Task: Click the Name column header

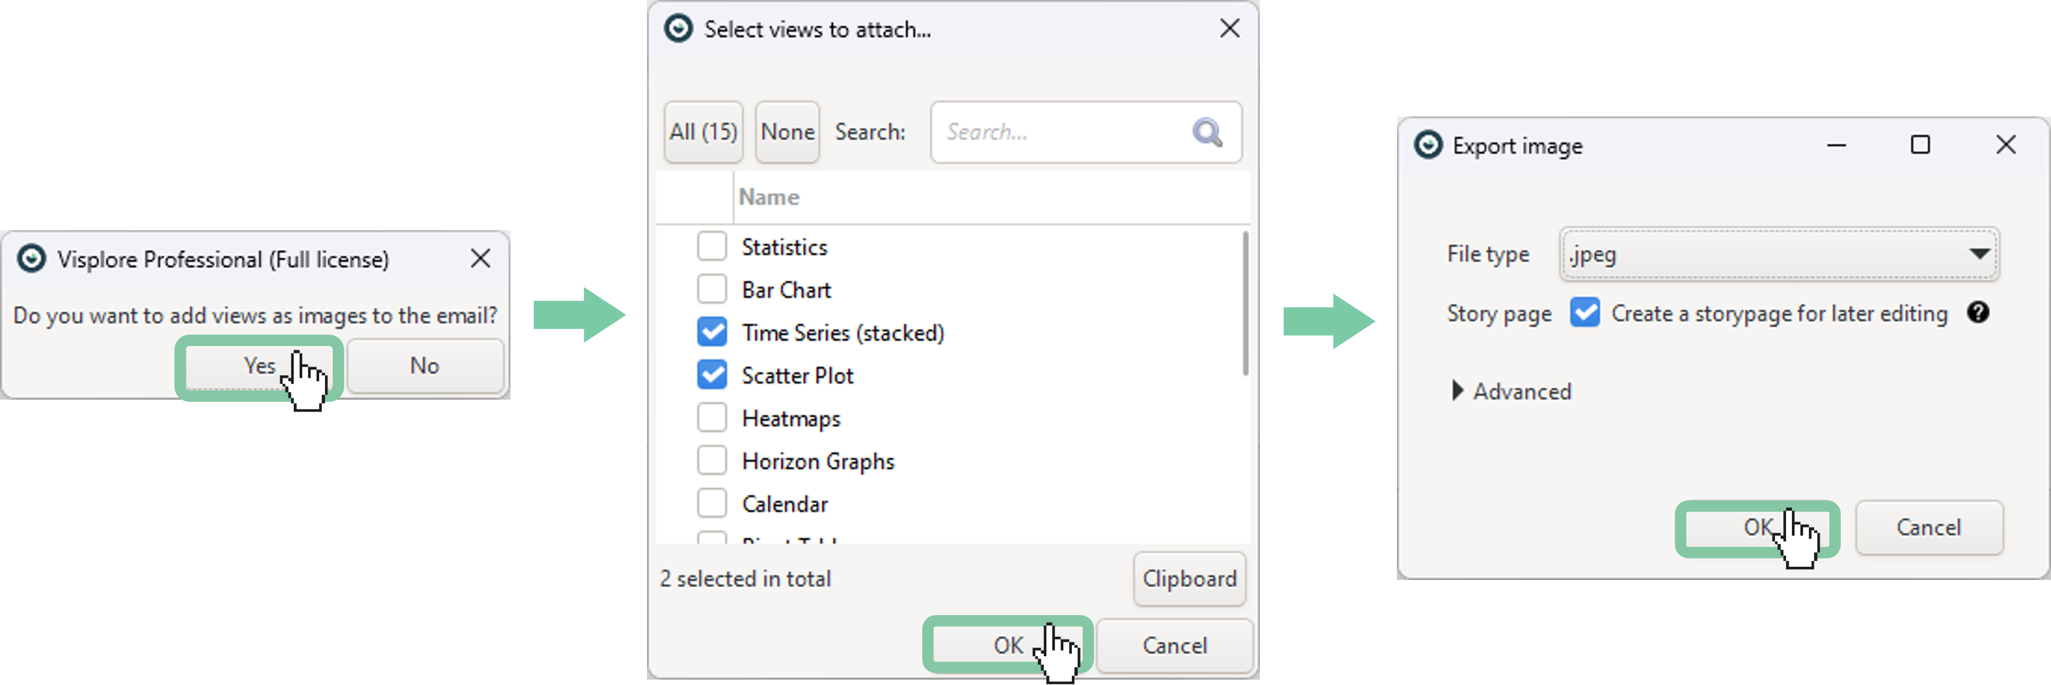Action: (769, 197)
